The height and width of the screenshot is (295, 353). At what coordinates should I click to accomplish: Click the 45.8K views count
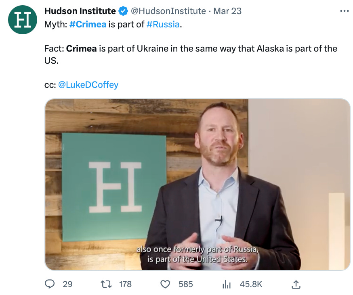[x=251, y=284]
